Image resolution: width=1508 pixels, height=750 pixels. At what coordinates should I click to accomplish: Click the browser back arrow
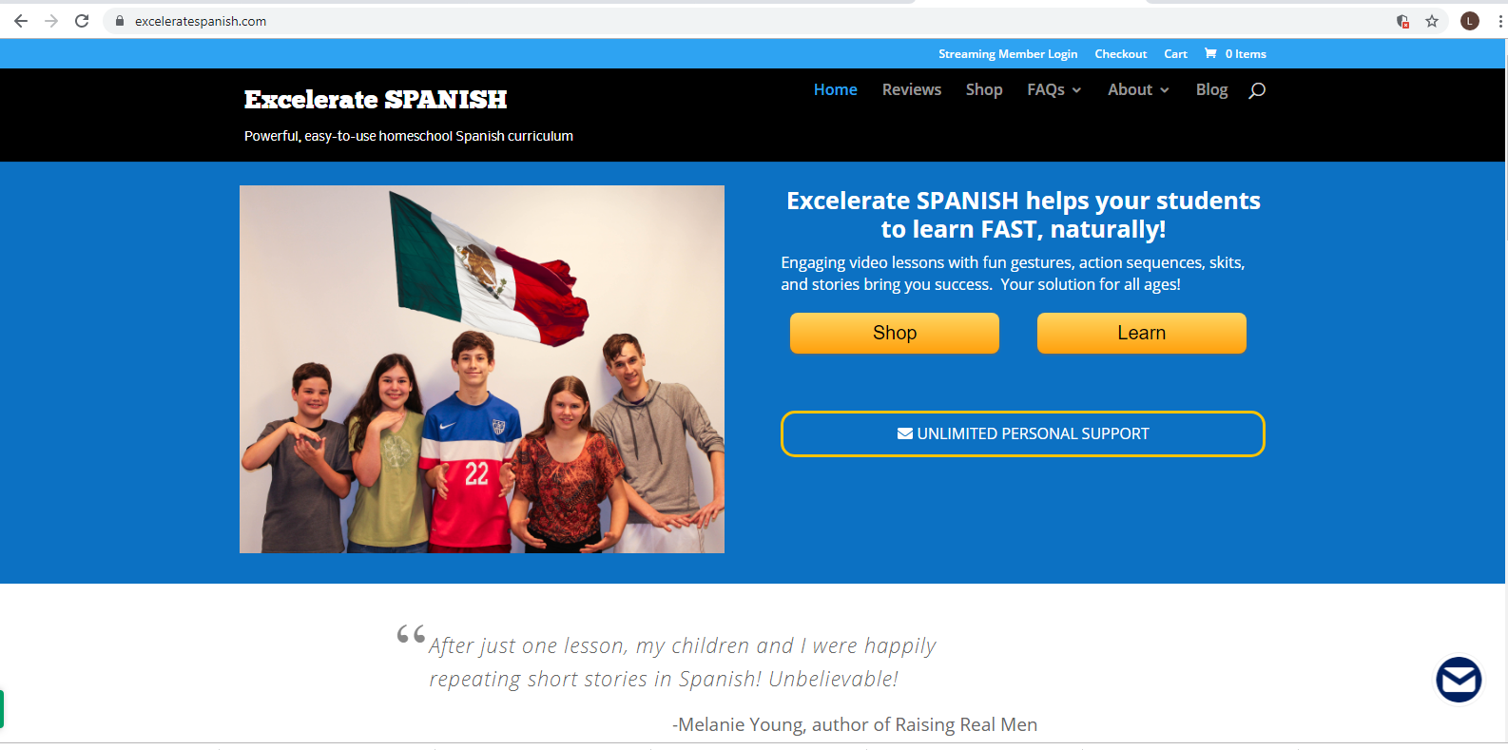point(21,21)
